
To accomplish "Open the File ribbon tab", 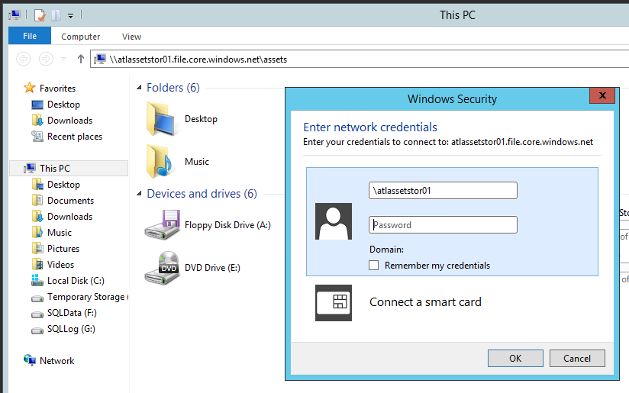I will click(30, 36).
